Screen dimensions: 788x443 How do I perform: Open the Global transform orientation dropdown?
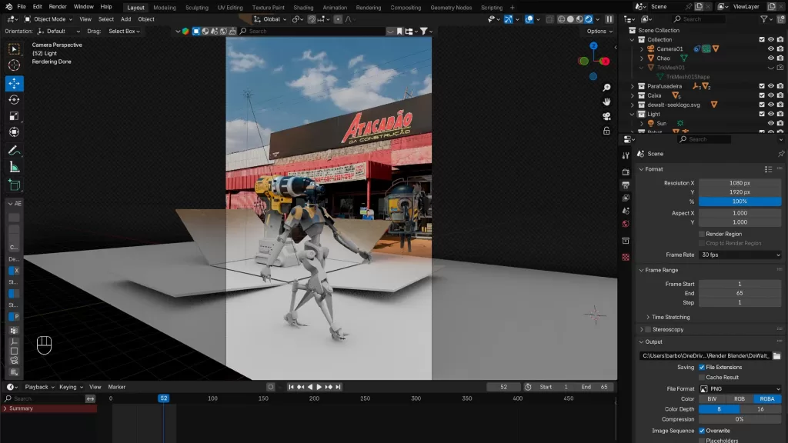pyautogui.click(x=270, y=19)
